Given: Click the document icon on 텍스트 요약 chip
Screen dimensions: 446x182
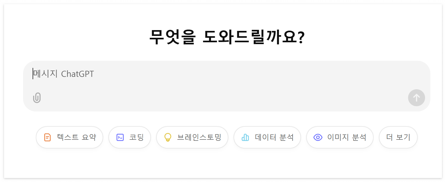Looking at the screenshot, I should (x=47, y=137).
